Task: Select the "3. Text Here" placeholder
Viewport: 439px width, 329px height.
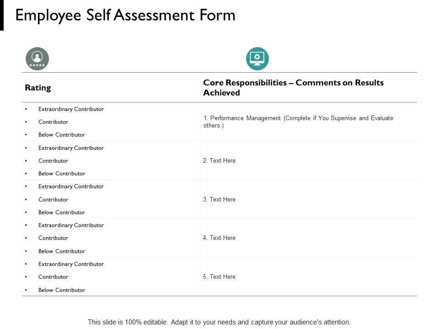Action: tap(219, 200)
